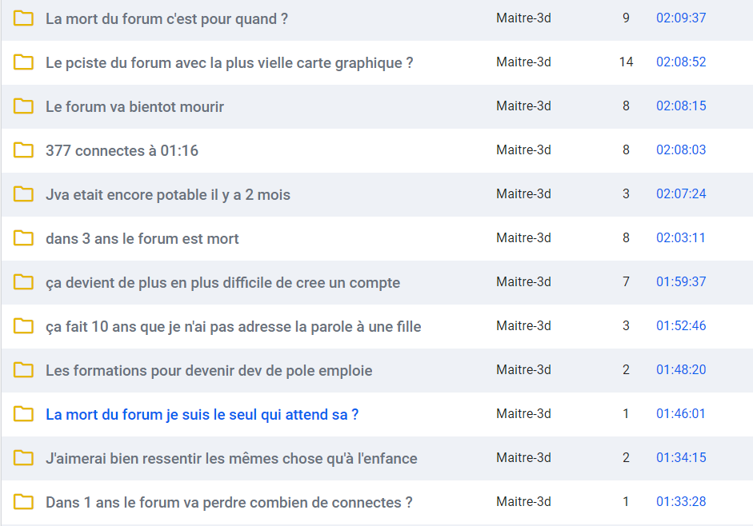The image size is (753, 526).
Task: Click author Maitre-3d on '377 connectes' row
Action: tap(523, 149)
